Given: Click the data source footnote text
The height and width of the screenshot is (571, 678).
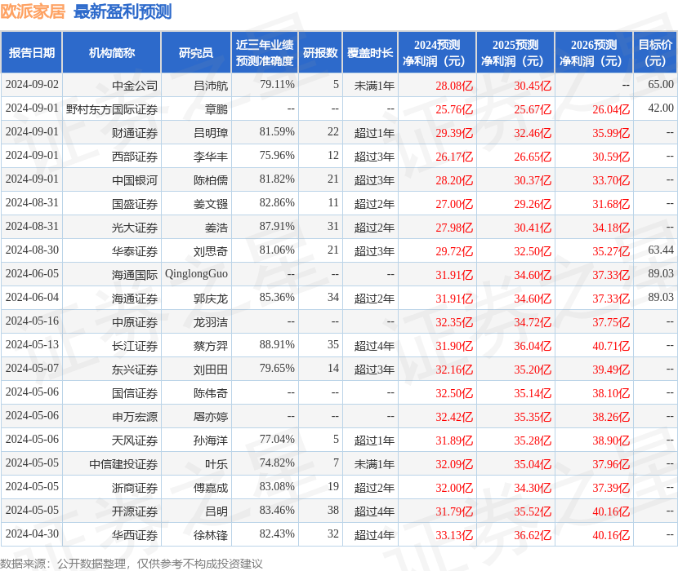Looking at the screenshot, I should (132, 564).
